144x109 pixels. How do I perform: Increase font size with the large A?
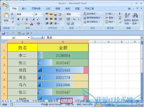pyautogui.click(x=33, y=20)
